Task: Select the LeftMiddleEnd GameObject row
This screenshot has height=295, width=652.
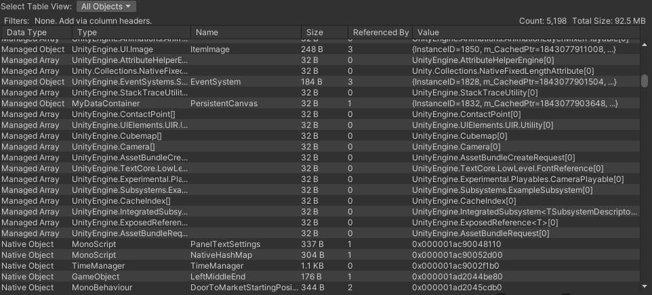Action: (x=218, y=277)
